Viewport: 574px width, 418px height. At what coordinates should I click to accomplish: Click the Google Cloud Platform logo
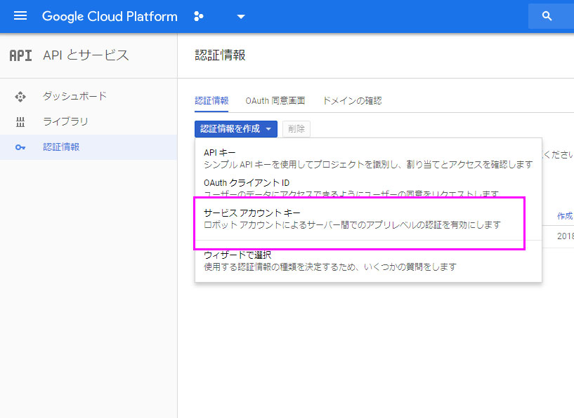coord(110,15)
